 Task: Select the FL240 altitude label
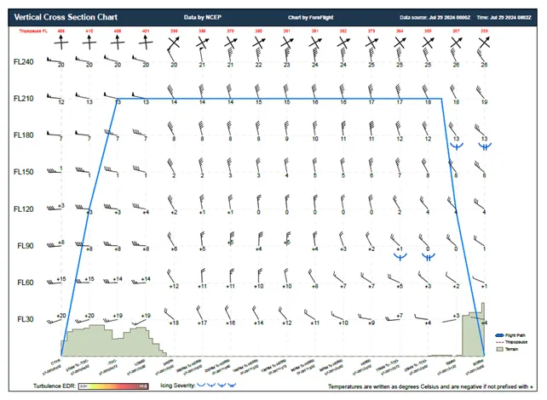[x=25, y=62]
